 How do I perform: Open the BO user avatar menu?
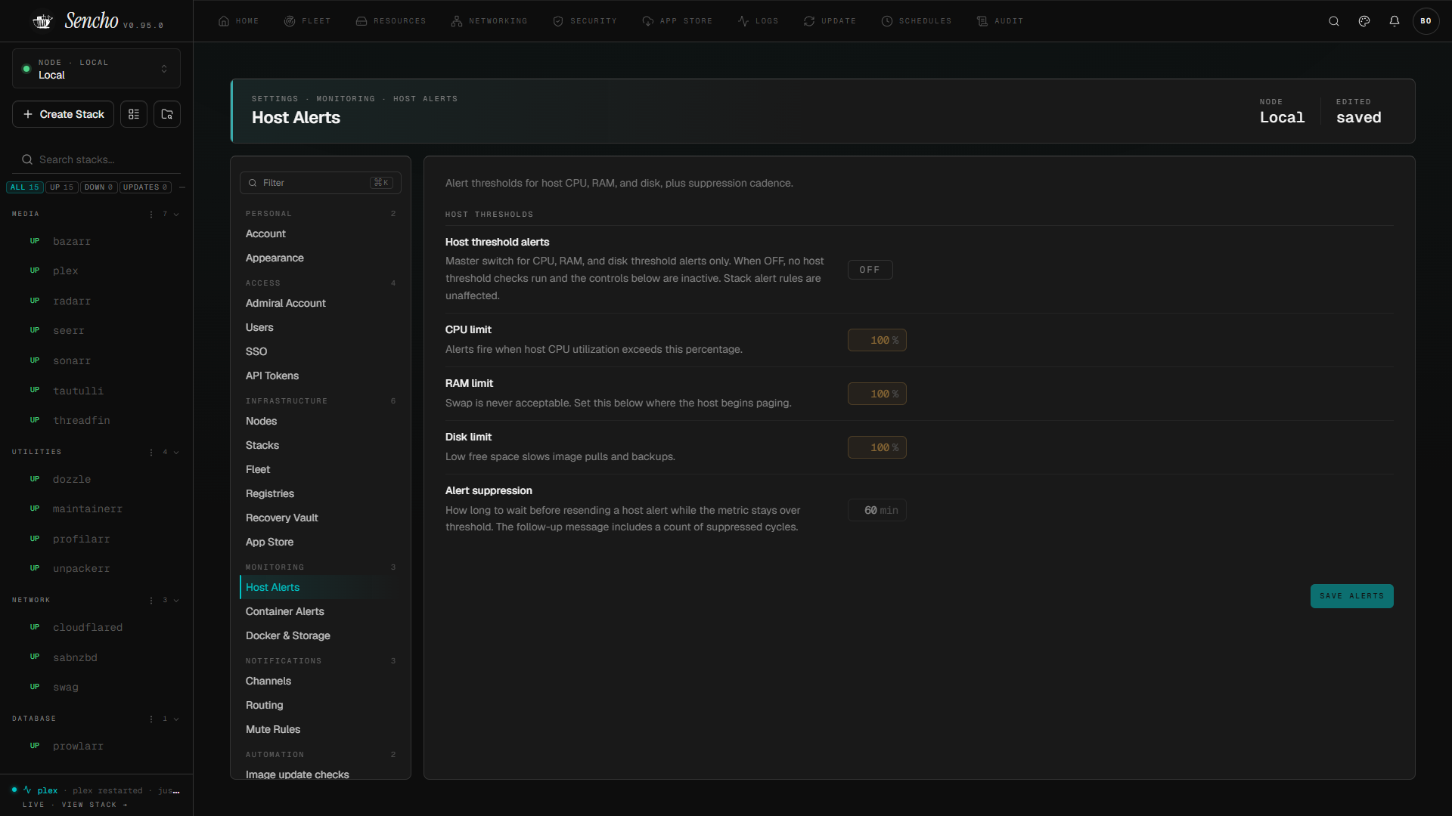coord(1426,21)
